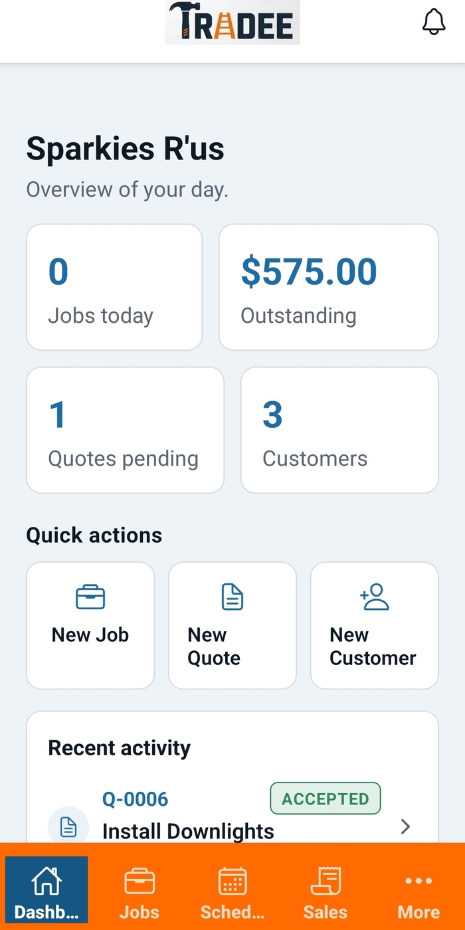465x930 pixels.
Task: Tap the New Customer quick action label
Action: click(373, 646)
